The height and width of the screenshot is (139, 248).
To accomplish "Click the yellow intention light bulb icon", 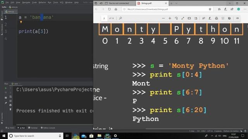I will 21,22.
